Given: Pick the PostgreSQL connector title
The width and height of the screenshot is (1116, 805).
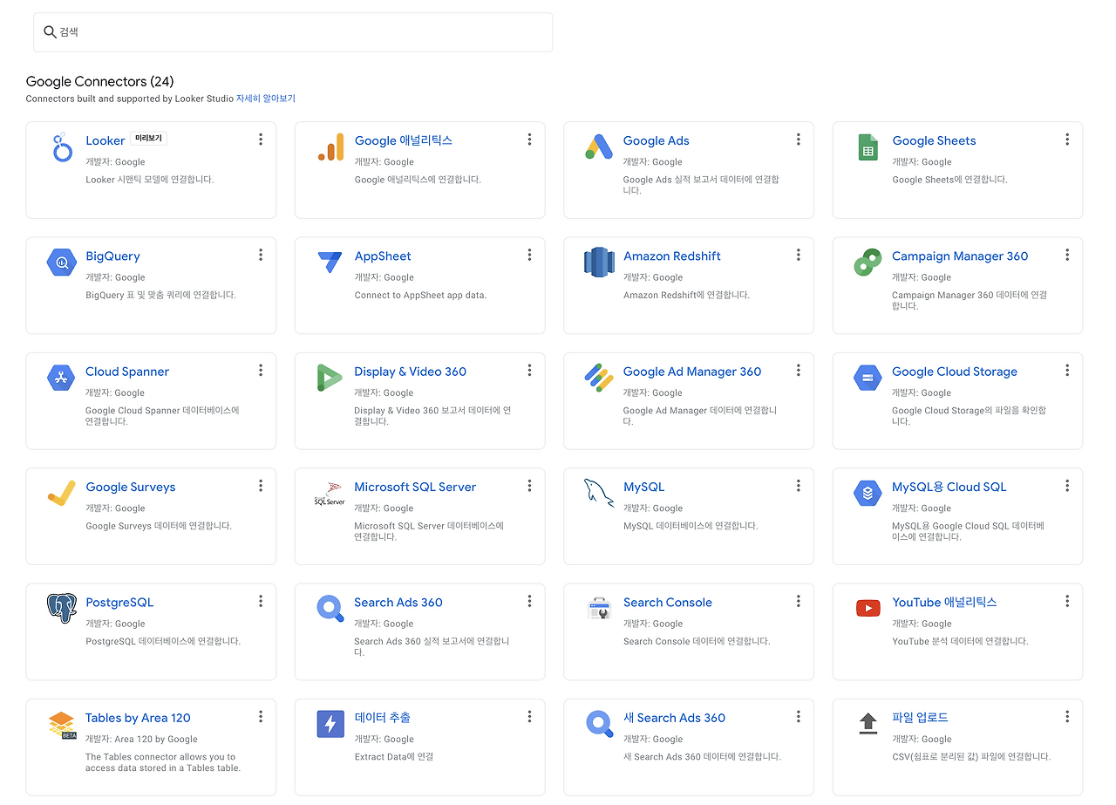Looking at the screenshot, I should [119, 603].
